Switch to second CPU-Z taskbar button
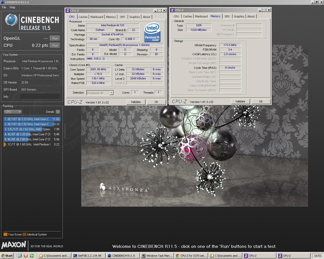The width and height of the screenshot is (324, 259). pos(294,256)
